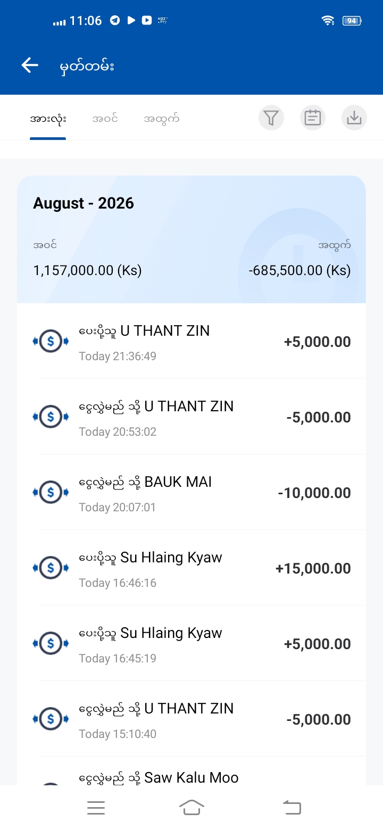Viewport: 383px width, 830px height.
Task: Tap the transfer icon for the BAUK MAI transaction
Action: coord(51,493)
